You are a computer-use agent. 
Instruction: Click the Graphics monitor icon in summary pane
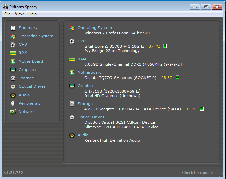point(72,86)
